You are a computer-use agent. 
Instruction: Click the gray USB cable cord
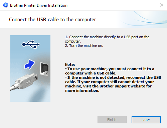(13, 87)
